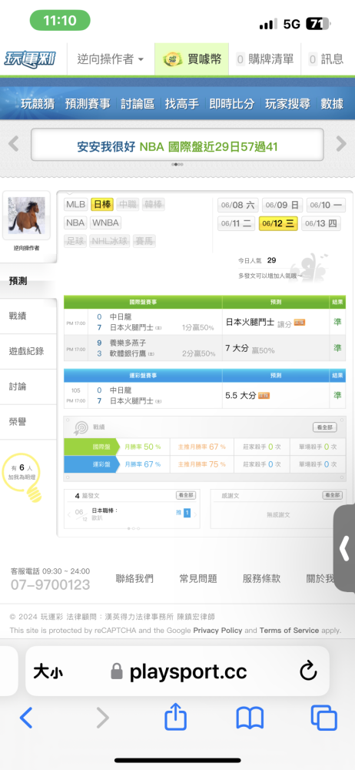Open the 服務條款 footer link
355x770 pixels.
point(261,578)
